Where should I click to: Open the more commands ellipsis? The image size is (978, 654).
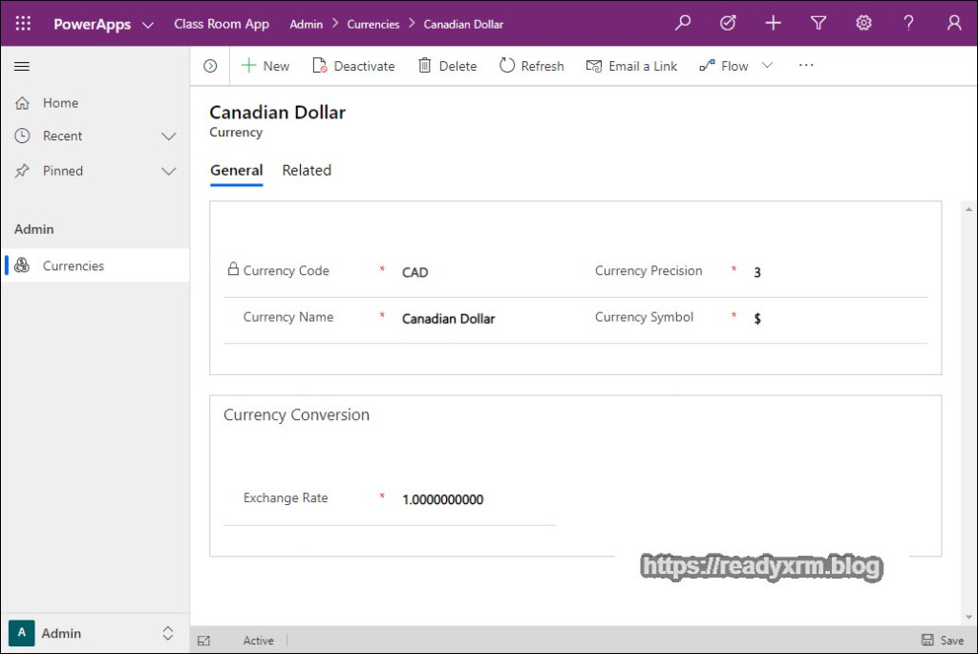pos(806,66)
